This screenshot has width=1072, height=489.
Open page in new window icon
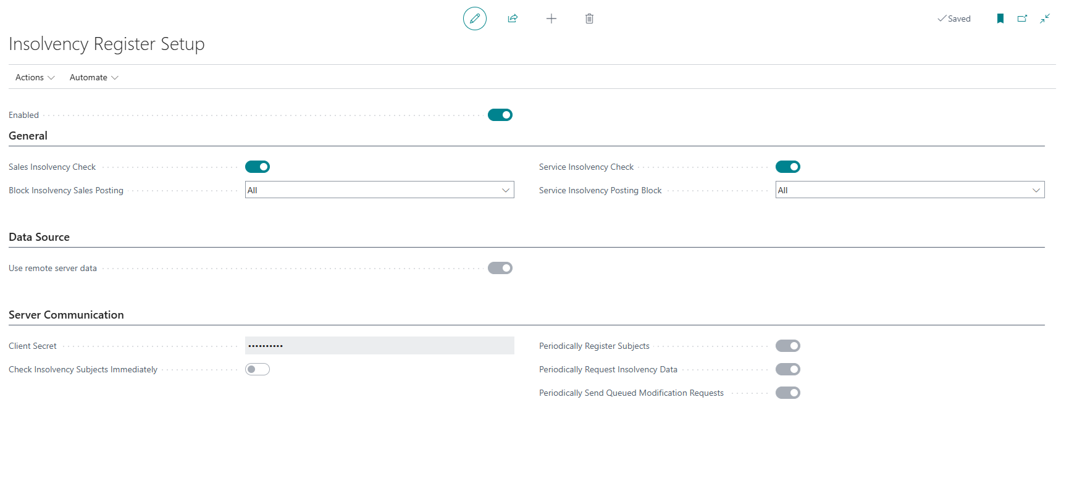(1023, 19)
